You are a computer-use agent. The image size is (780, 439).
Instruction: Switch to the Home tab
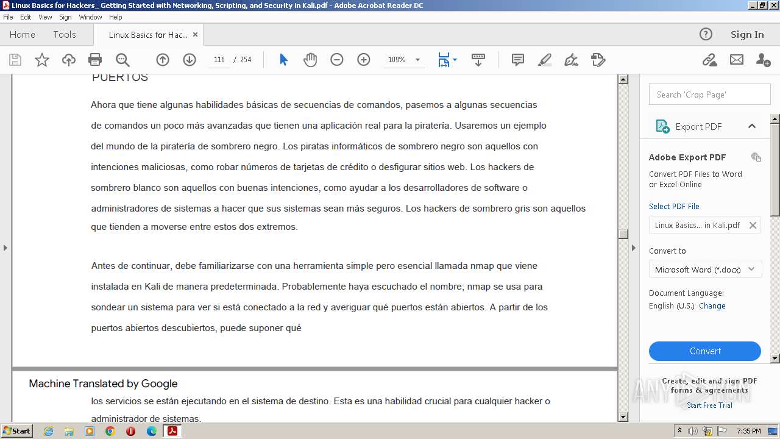coord(23,35)
